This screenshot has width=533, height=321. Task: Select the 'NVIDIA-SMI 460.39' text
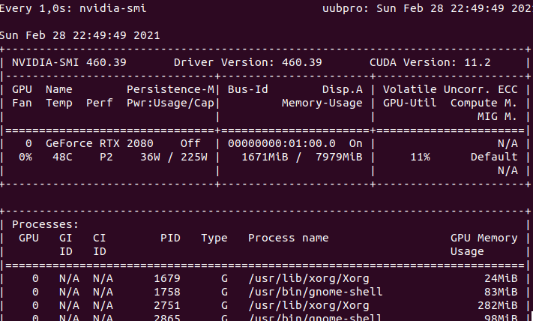pyautogui.click(x=70, y=62)
